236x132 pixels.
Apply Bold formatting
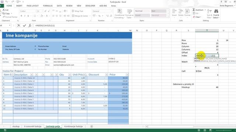pos(21,16)
